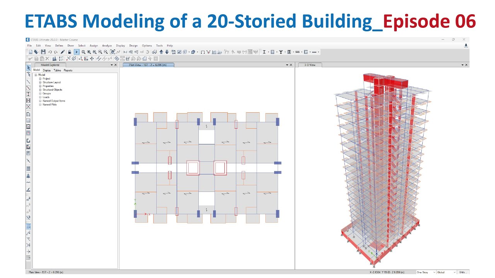Select the Rubber Band Zoom magnifier

pyautogui.click(x=84, y=52)
